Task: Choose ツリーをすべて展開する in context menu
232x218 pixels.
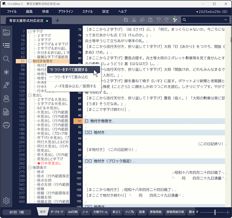Action: coord(73,70)
